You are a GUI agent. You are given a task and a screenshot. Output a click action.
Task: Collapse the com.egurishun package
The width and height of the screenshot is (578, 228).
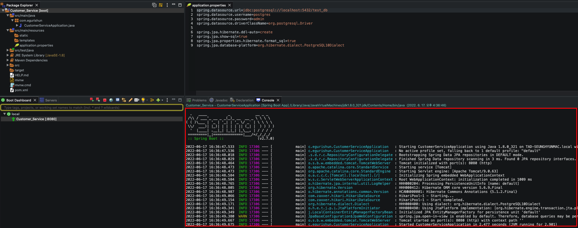[12, 20]
